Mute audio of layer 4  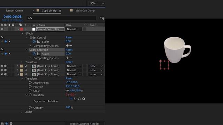coord(6,74)
